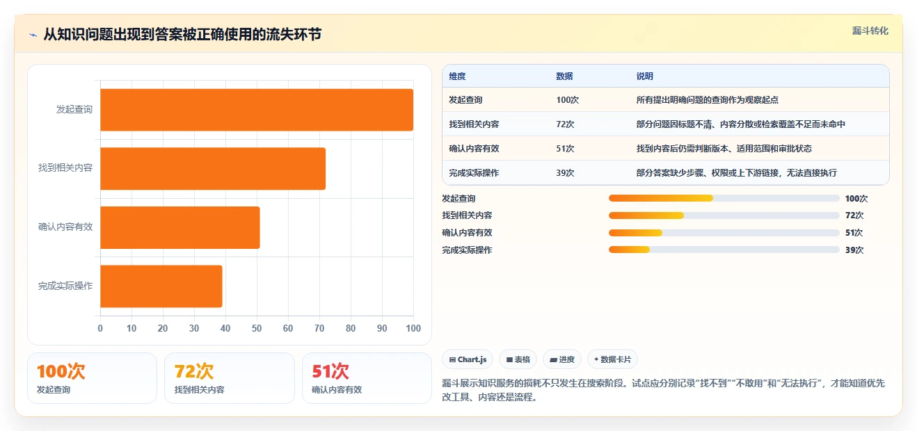Click the 39次 value in the table
917x431 pixels.
click(565, 173)
